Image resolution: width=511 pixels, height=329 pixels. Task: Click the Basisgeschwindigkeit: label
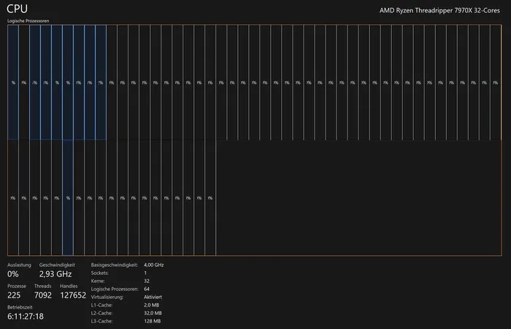115,265
